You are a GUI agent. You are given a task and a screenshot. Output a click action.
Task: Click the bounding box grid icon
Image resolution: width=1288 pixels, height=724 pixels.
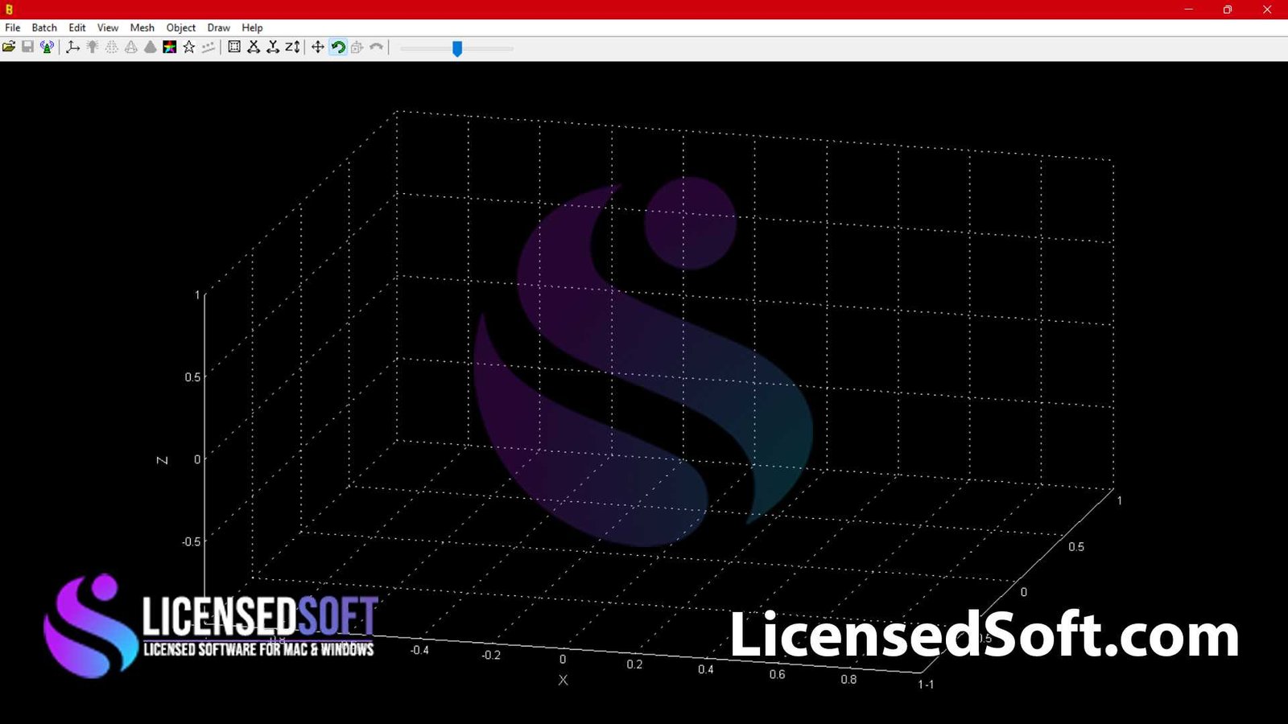coord(234,47)
